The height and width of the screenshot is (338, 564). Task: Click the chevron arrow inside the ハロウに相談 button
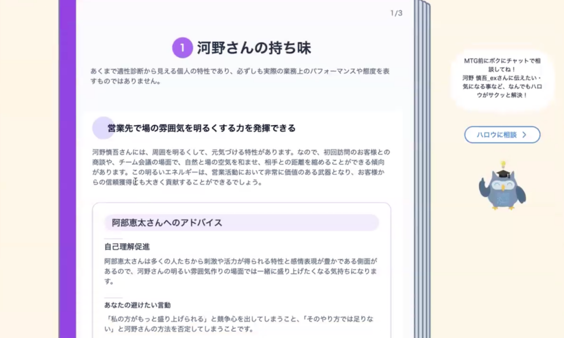coord(525,135)
